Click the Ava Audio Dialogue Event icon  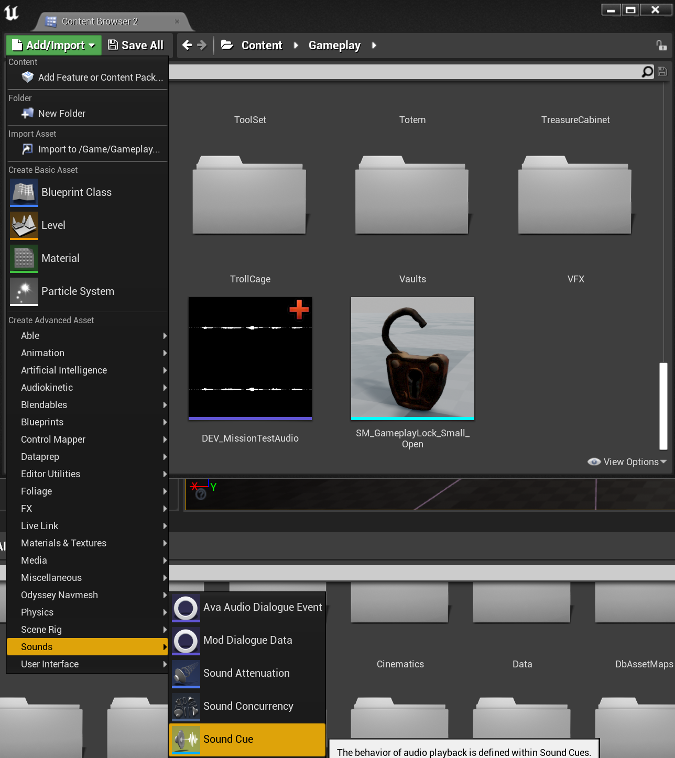coord(186,607)
